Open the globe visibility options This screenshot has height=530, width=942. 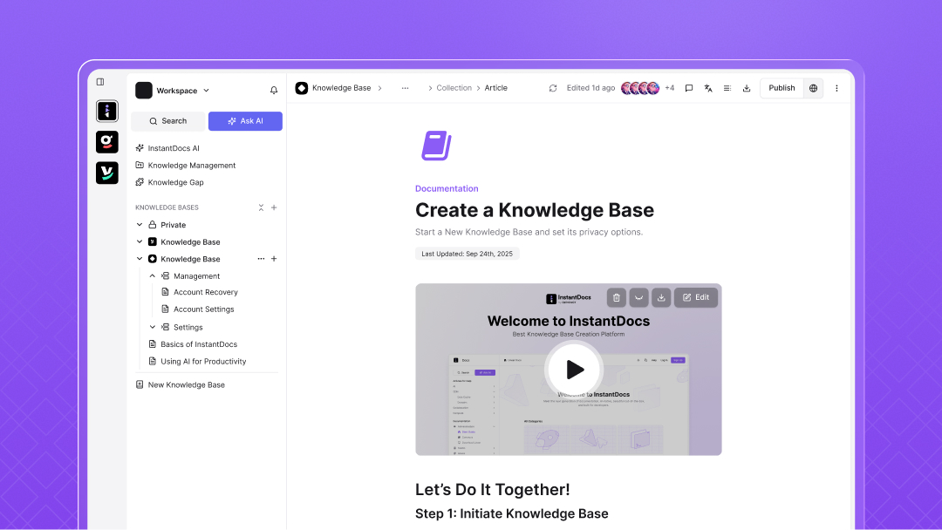[814, 88]
